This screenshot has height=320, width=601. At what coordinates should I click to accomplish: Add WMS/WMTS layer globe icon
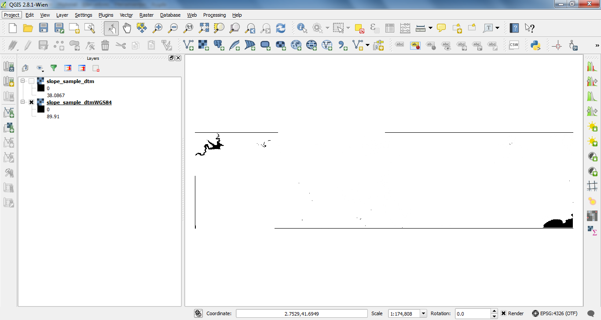[x=296, y=45]
